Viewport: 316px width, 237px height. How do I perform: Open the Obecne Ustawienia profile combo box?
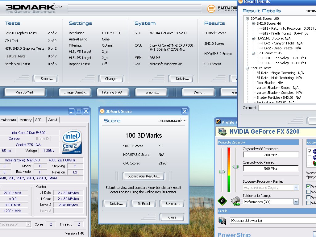[273, 221]
